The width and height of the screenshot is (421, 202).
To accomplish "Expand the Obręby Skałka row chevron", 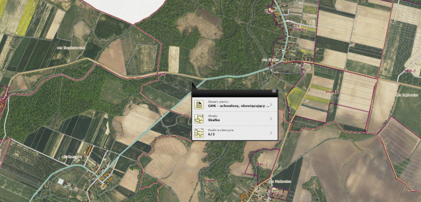I will [x=271, y=119].
